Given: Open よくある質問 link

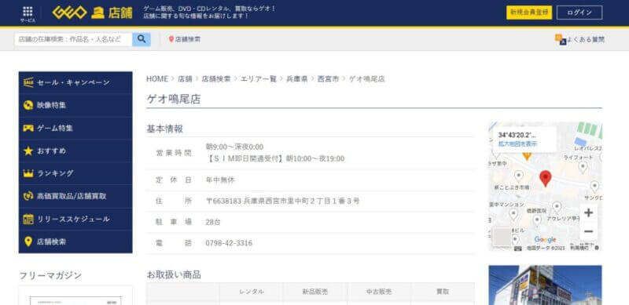Looking at the screenshot, I should tap(585, 39).
